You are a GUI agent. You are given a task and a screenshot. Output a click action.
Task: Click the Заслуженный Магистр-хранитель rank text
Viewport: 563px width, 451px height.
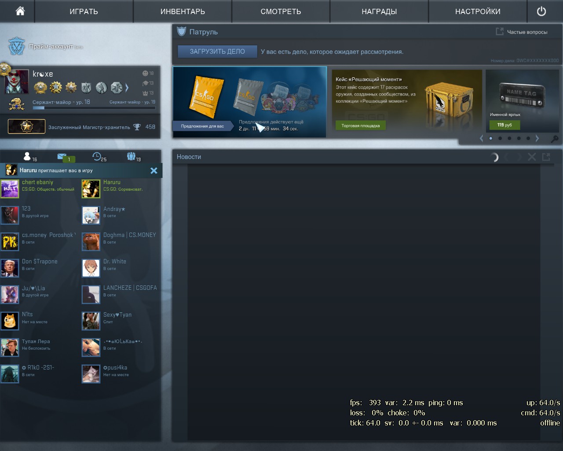89,127
